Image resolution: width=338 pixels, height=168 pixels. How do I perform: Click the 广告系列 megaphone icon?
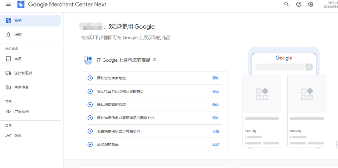(8, 111)
